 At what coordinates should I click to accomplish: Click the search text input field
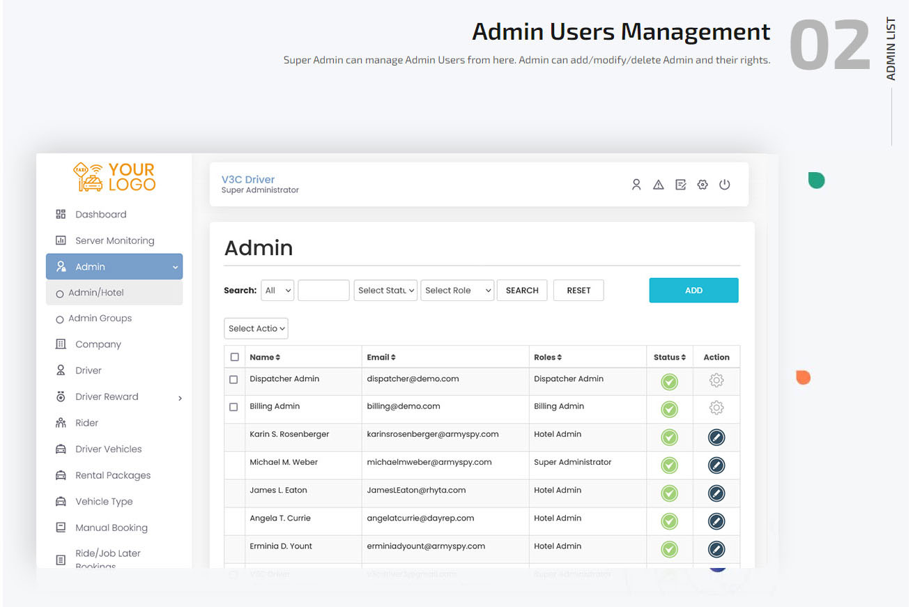(323, 290)
